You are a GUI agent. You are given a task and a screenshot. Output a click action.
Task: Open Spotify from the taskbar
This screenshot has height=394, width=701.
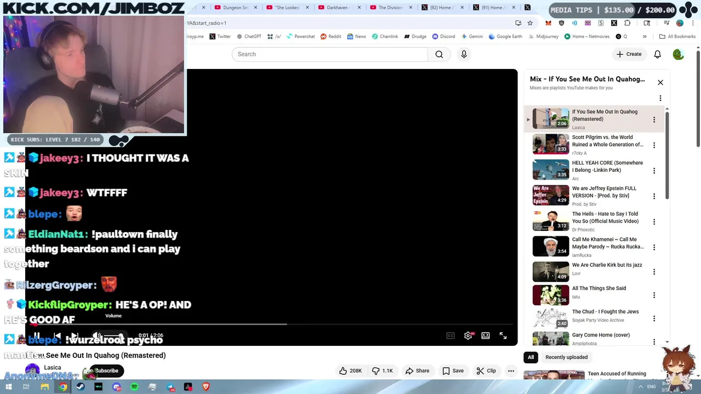135,387
